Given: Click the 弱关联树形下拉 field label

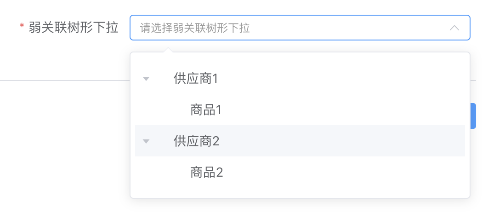Looking at the screenshot, I should coord(74,28).
